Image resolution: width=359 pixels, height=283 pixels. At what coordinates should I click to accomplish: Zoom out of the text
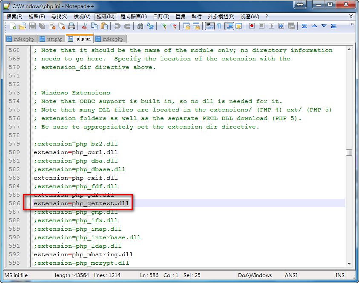pyautogui.click(x=173, y=26)
